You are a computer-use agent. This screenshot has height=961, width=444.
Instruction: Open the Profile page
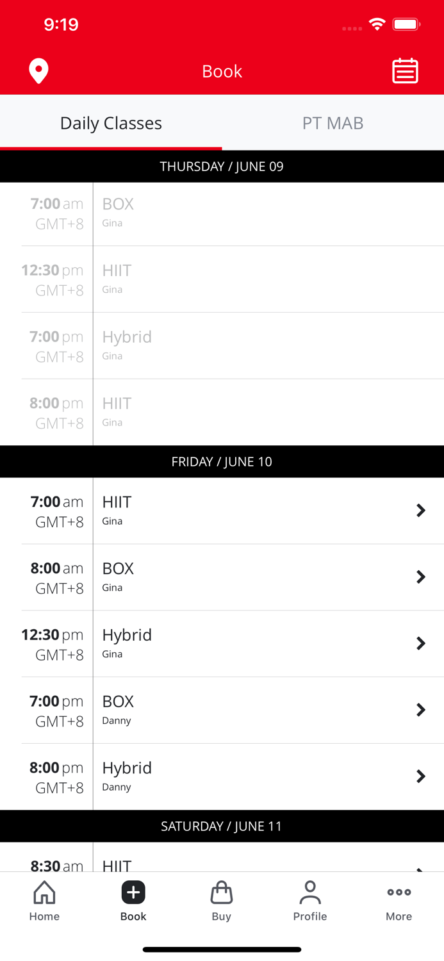click(x=310, y=900)
